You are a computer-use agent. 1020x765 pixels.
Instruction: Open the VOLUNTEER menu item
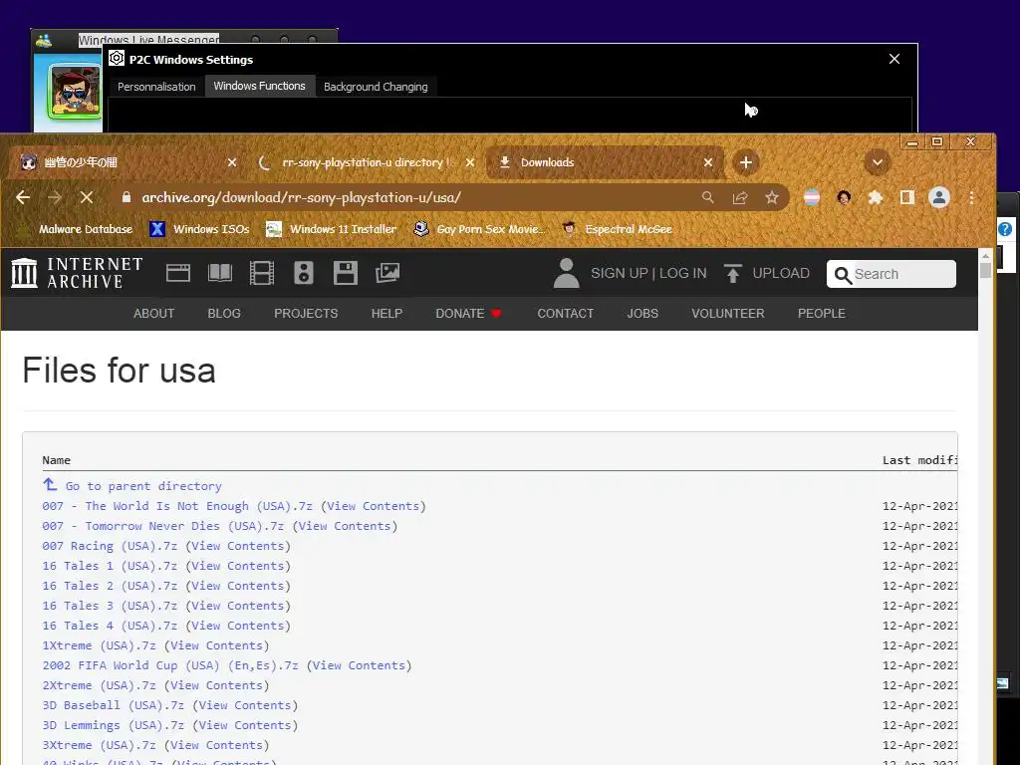click(x=728, y=314)
